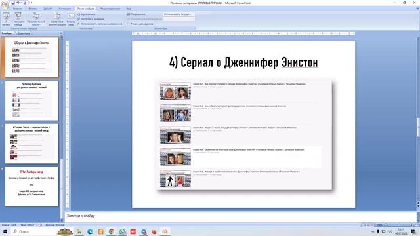This screenshot has height=236, width=420.
Task: Click first episode video thumbnail on slide
Action: pos(175,91)
